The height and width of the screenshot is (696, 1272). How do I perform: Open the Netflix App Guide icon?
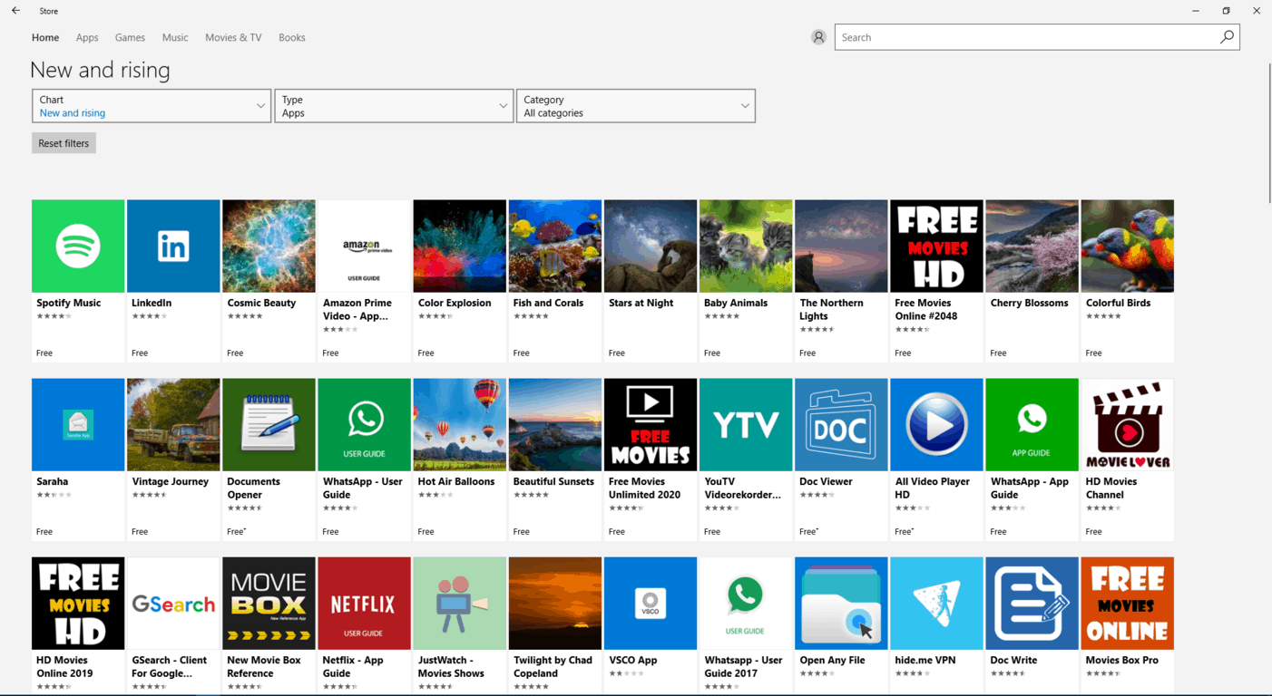364,604
